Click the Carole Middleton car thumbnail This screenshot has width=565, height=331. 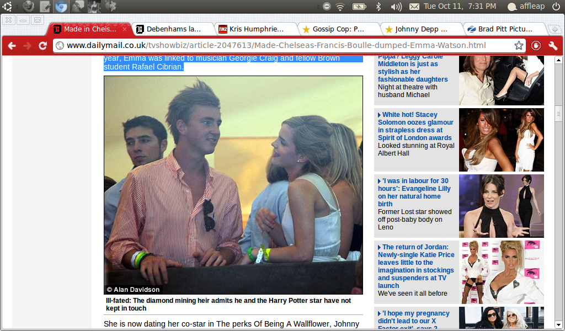tap(501, 81)
